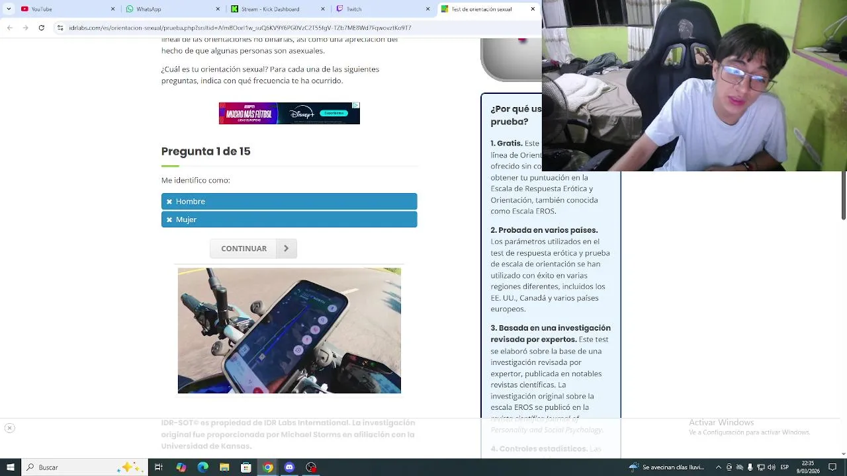The height and width of the screenshot is (476, 847).
Task: Open the ESPN Disney+ banner ad
Action: (x=289, y=113)
